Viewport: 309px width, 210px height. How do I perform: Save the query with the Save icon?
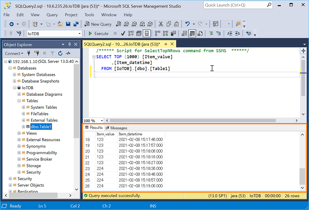coord(68,24)
